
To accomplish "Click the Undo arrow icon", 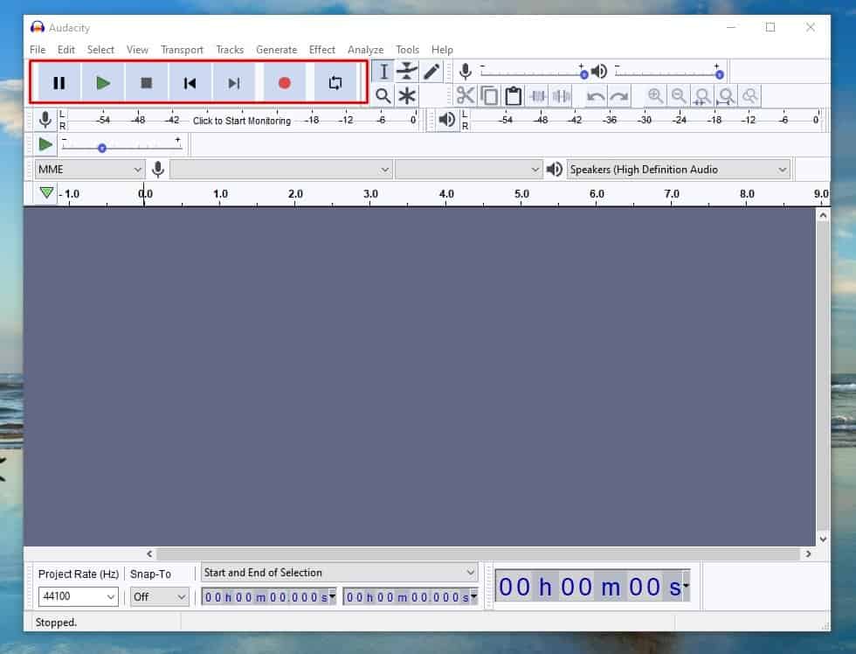I will [596, 96].
